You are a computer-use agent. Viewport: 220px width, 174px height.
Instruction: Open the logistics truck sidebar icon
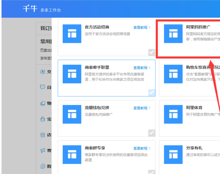pos(43,104)
